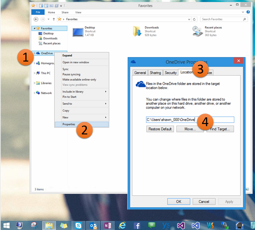
Task: Expand the ribbon with the chevron
Action: [x=243, y=12]
